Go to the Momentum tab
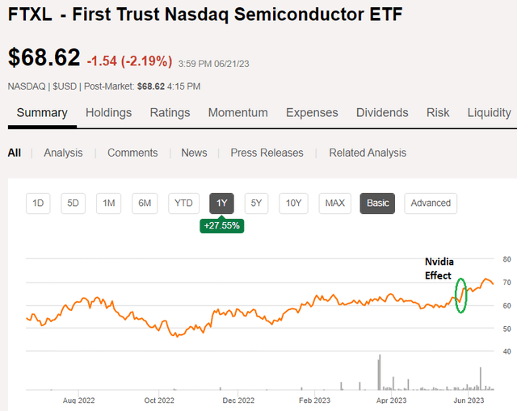Image resolution: width=517 pixels, height=411 pixels. pyautogui.click(x=238, y=113)
